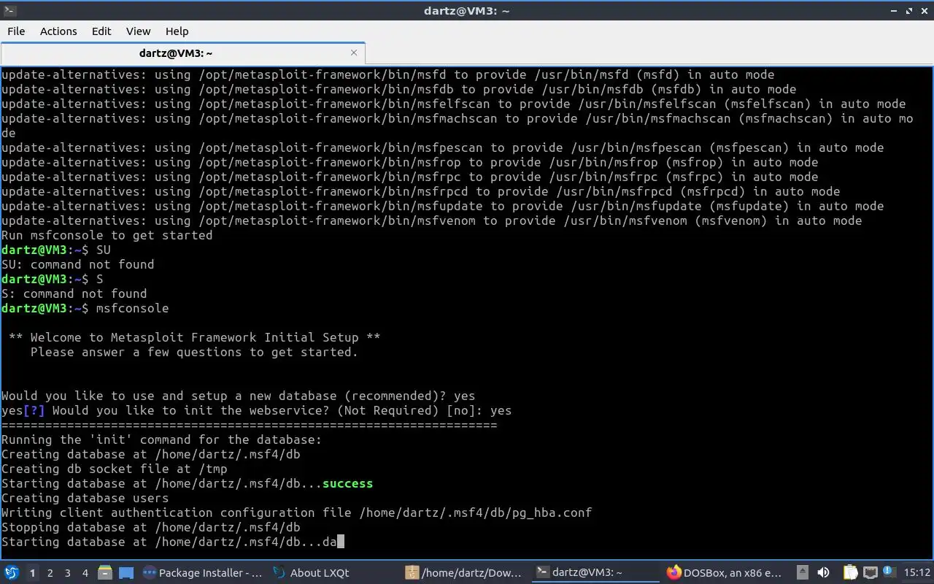
Task: Open the Actions menu
Action: [x=58, y=31]
